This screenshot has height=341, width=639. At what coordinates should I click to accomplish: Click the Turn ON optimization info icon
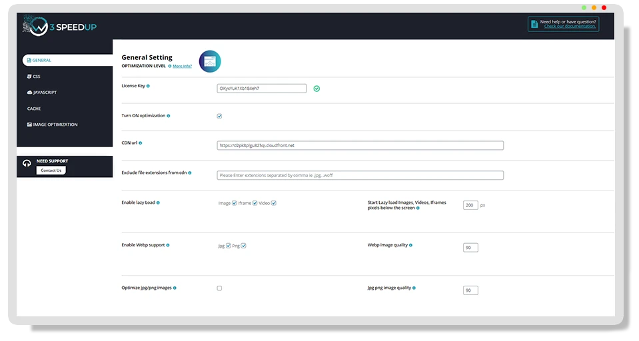tap(169, 116)
